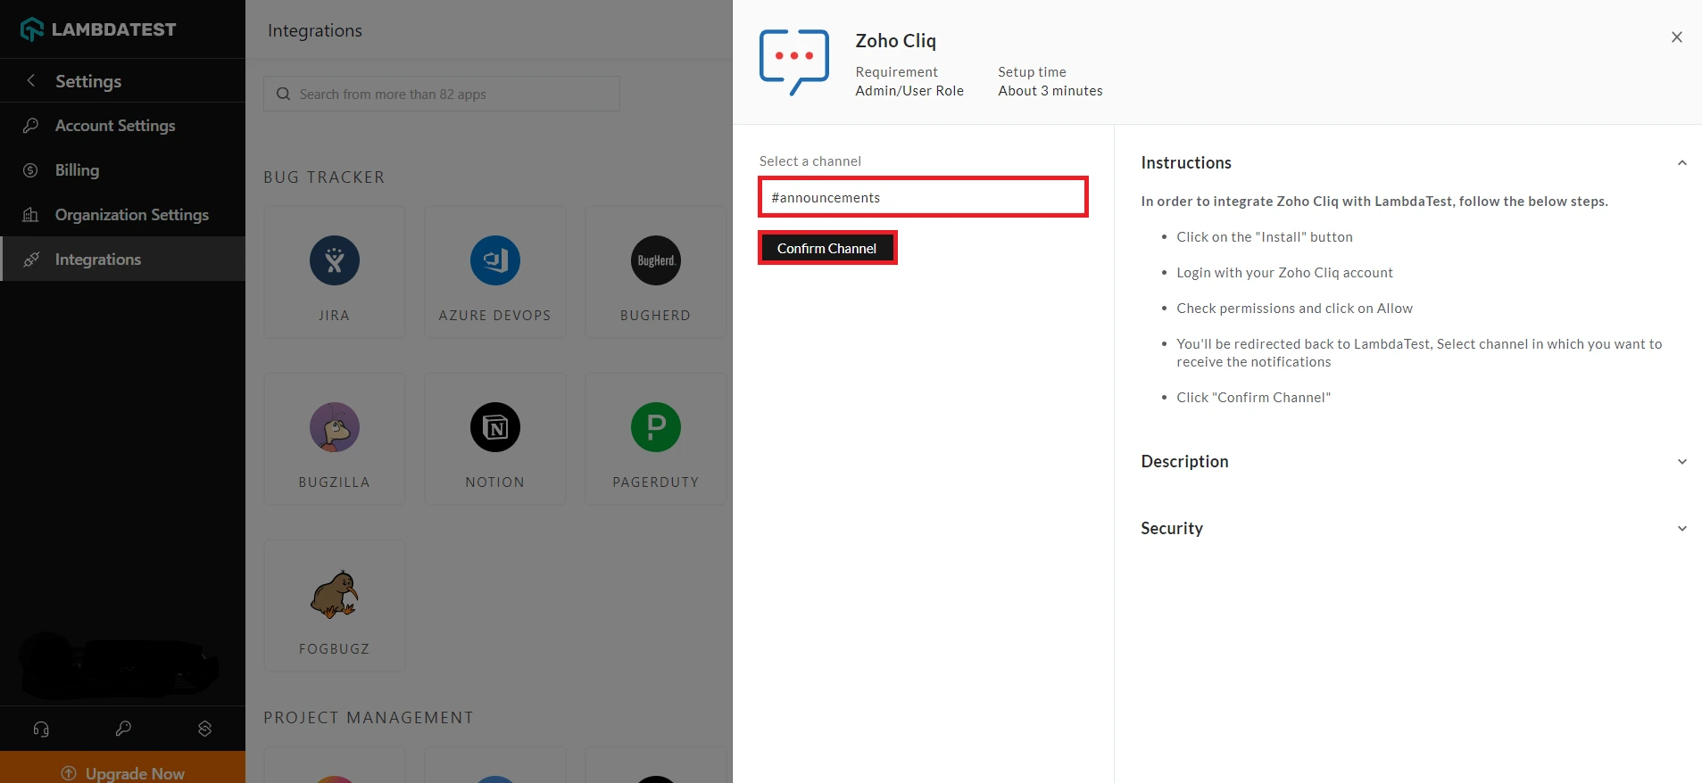Click the key icon in bottom bar
The width and height of the screenshot is (1702, 783).
click(x=123, y=729)
